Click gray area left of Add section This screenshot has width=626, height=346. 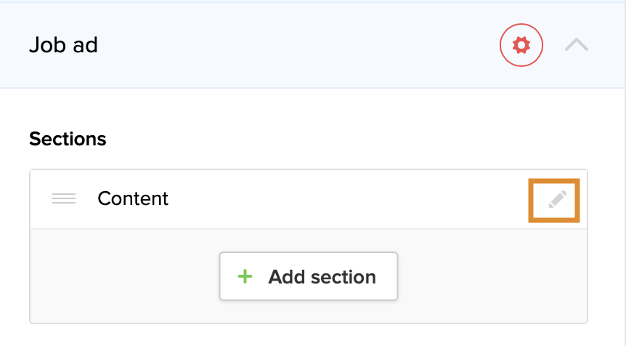tap(123, 276)
